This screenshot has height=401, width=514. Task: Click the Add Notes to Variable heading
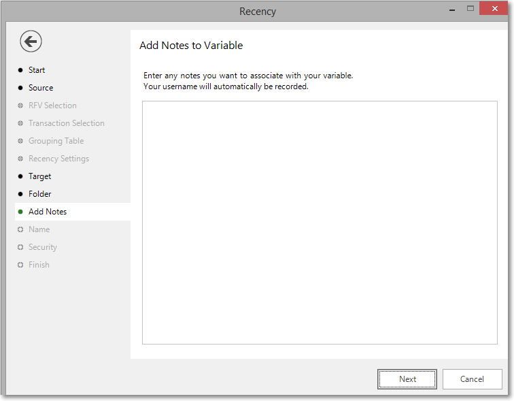pyautogui.click(x=191, y=46)
